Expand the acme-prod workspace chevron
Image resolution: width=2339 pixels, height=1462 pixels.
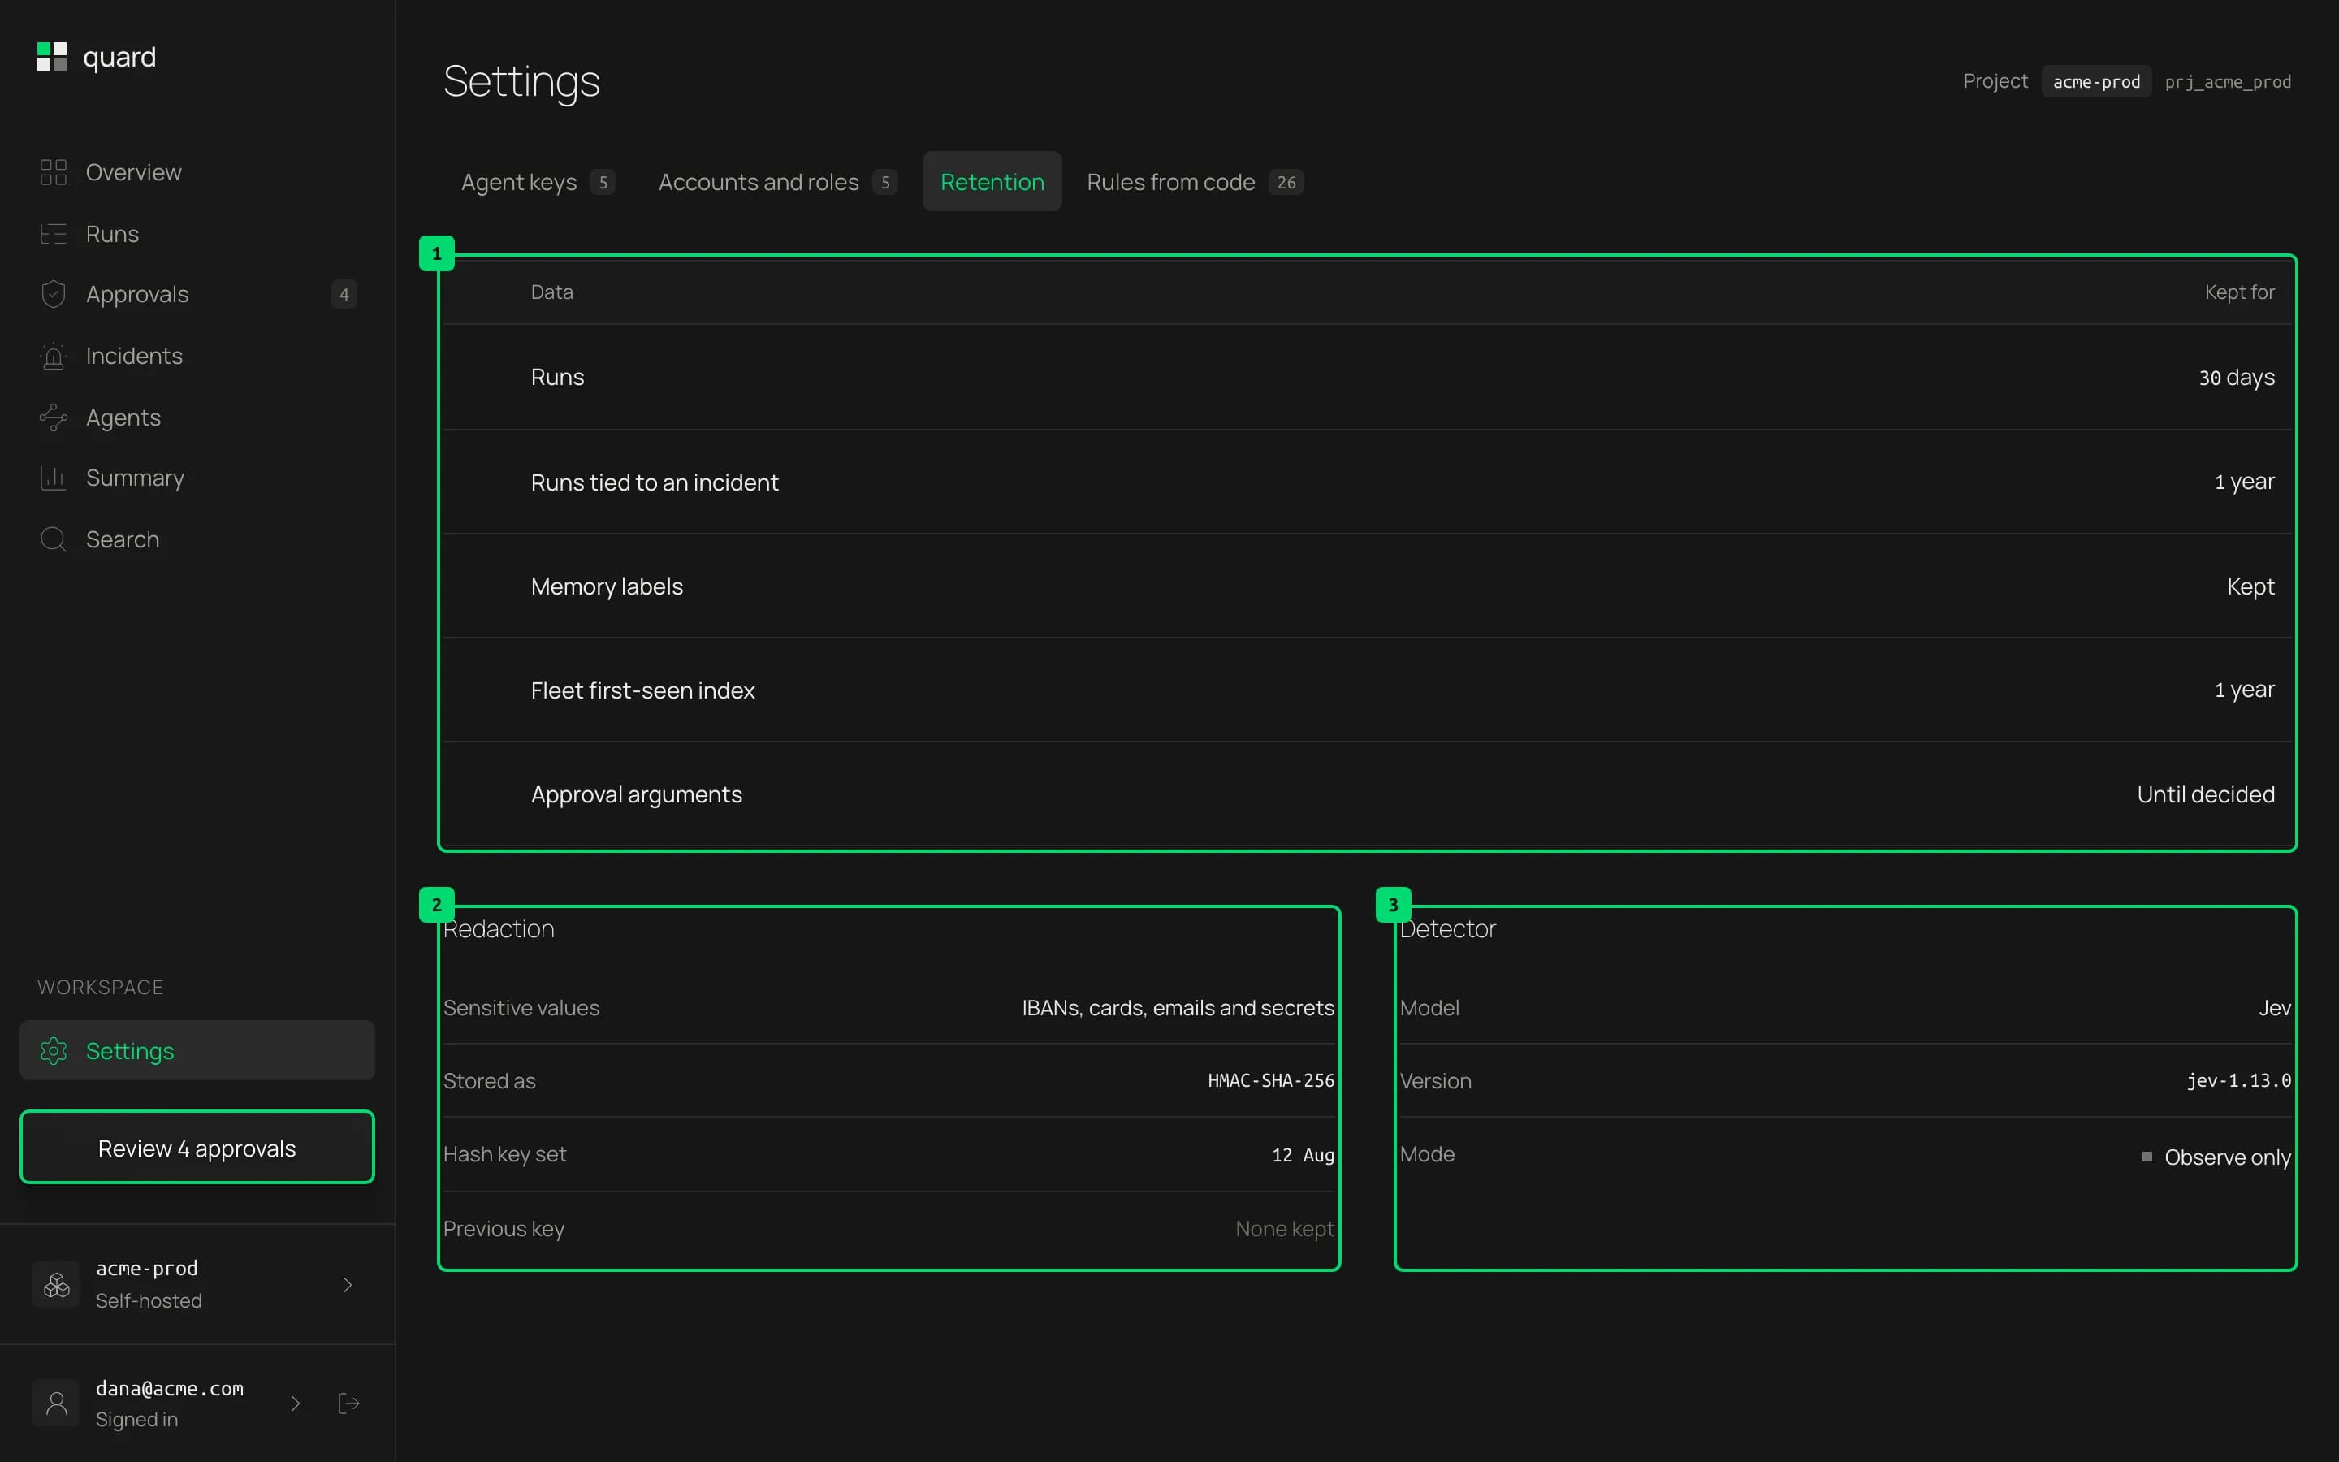point(347,1284)
